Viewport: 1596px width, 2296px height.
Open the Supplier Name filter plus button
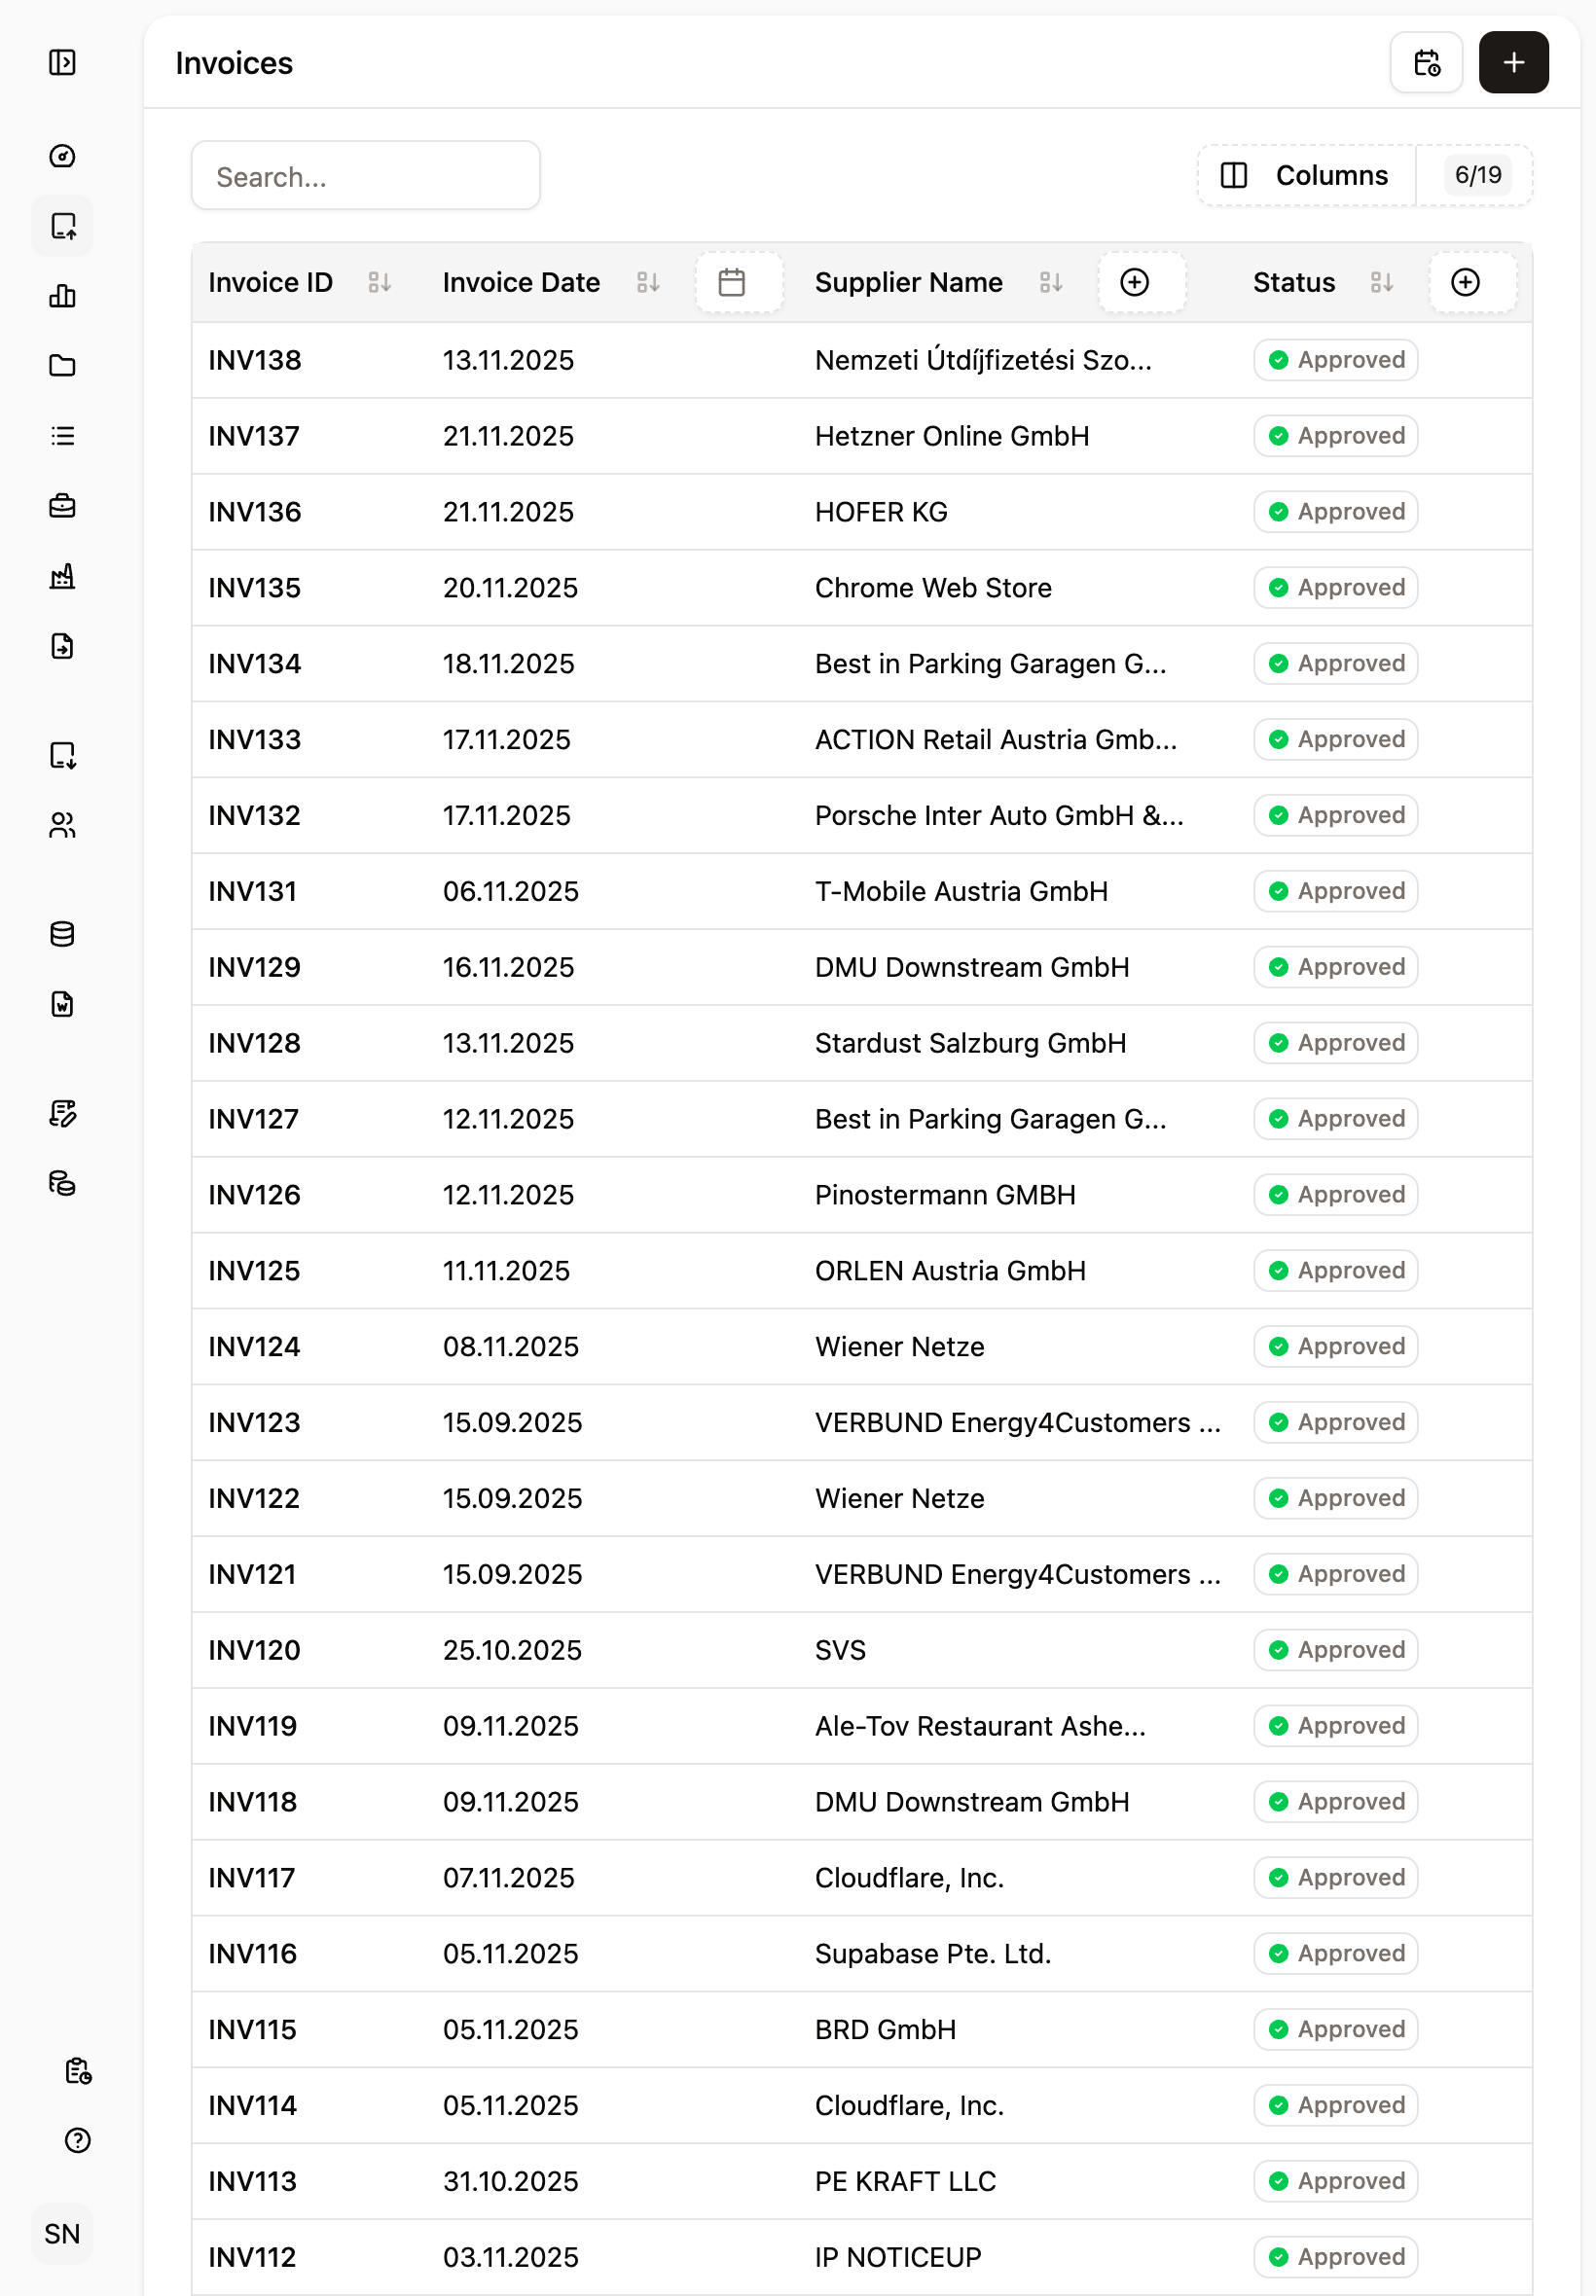[x=1134, y=283]
